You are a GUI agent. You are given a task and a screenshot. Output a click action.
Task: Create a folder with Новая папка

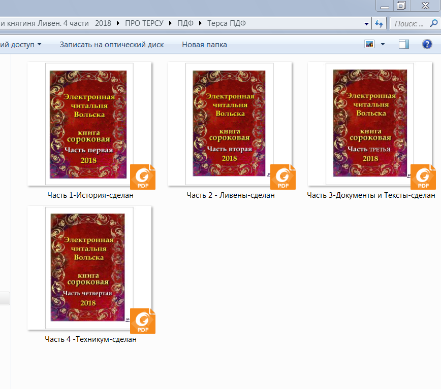(x=204, y=45)
